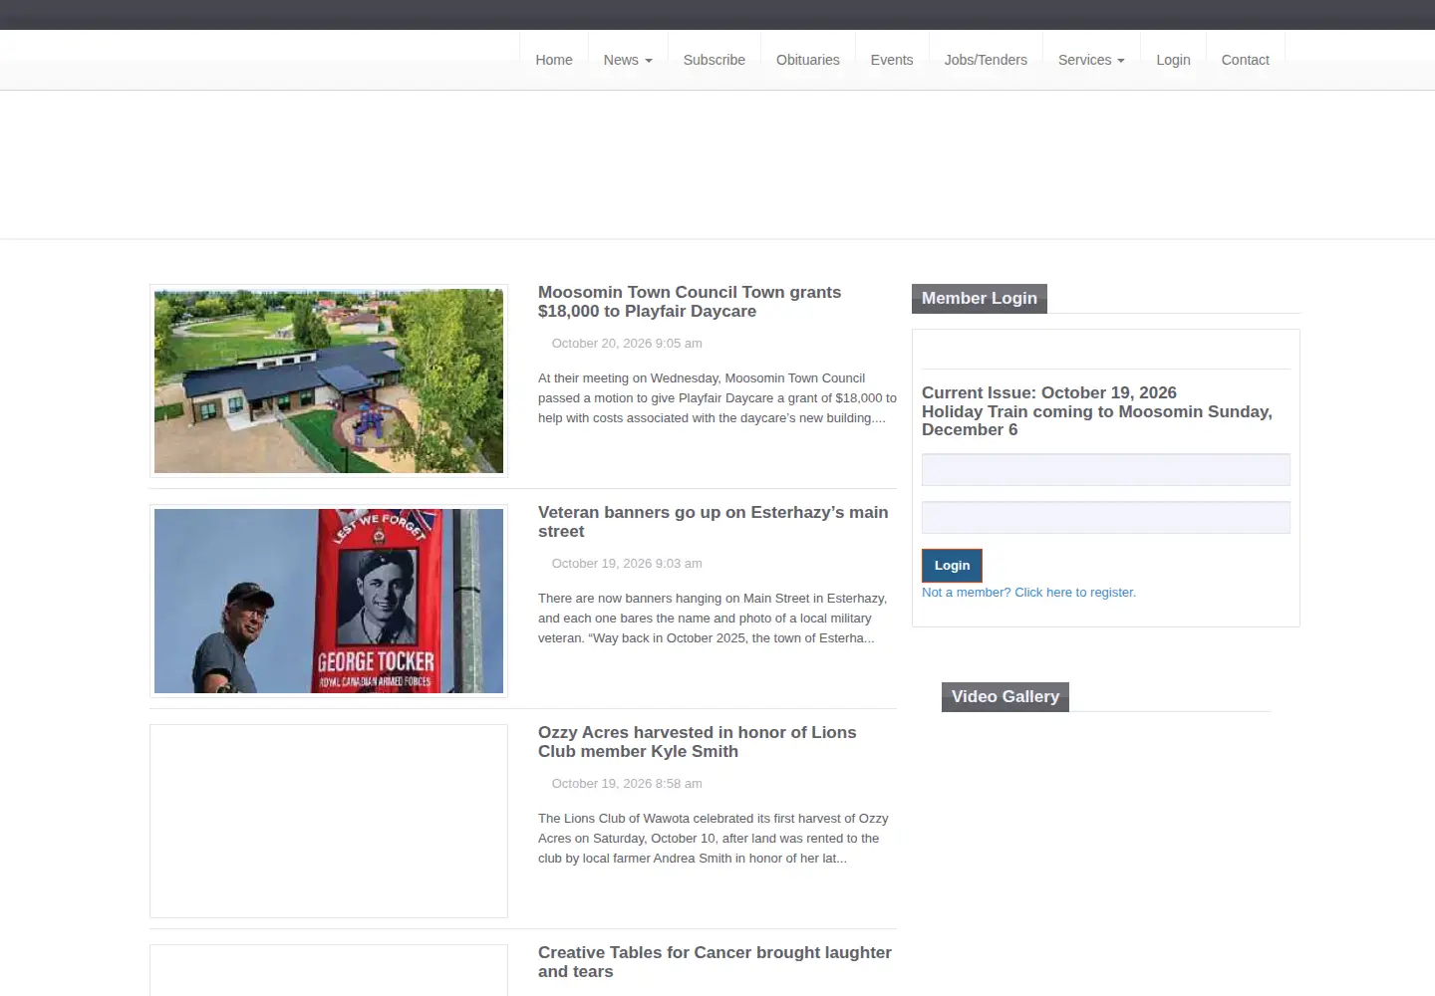Open the Obituaries section
The image size is (1435, 996).
pyautogui.click(x=808, y=60)
